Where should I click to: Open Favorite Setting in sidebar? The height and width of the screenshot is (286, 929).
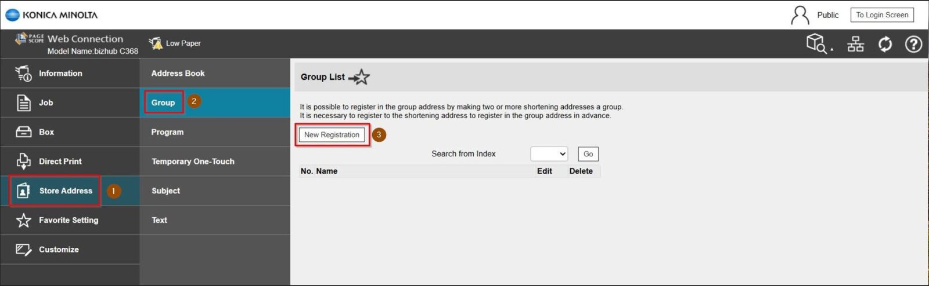(x=68, y=220)
